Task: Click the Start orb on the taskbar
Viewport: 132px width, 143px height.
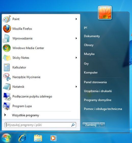Action: (6, 138)
